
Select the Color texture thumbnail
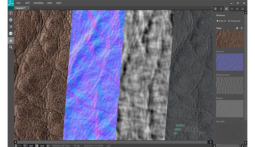point(230,39)
